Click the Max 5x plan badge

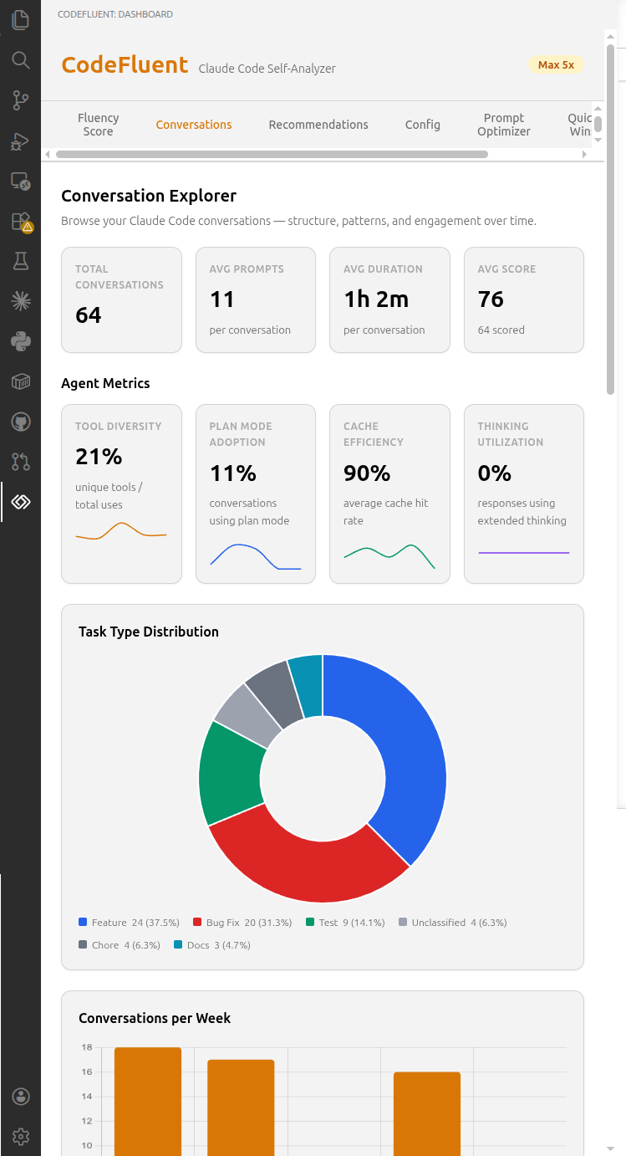[x=556, y=64]
